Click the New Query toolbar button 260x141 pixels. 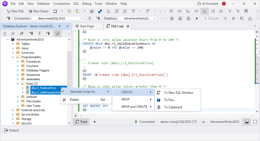[38, 11]
